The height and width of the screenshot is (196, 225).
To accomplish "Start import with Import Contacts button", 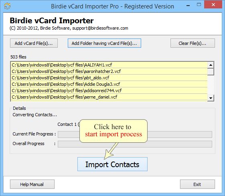I will click(112, 164).
